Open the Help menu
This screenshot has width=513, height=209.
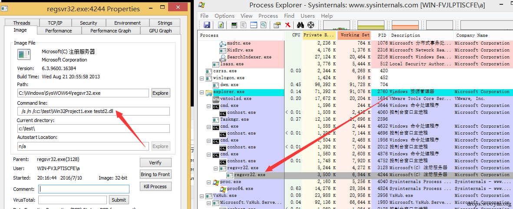[327, 16]
